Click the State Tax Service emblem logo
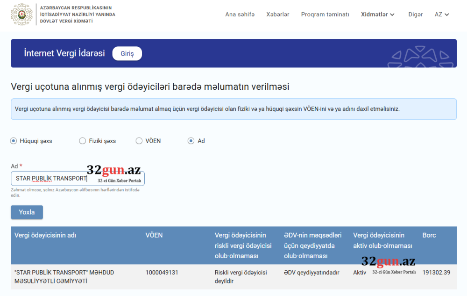467x296 pixels. [x=21, y=14]
